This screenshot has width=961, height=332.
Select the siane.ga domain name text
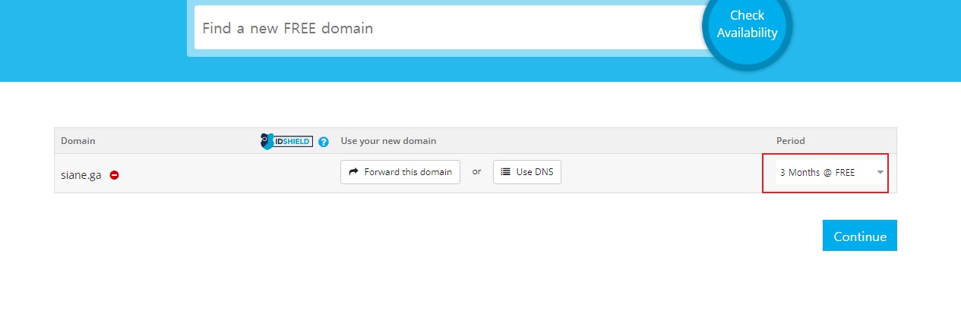(81, 174)
